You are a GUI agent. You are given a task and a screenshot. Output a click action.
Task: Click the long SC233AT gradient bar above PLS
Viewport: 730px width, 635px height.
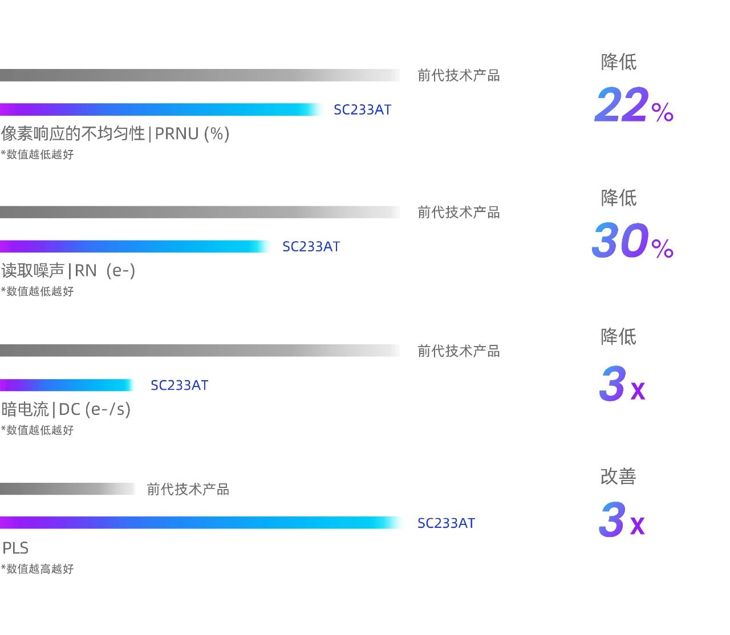pyautogui.click(x=201, y=523)
